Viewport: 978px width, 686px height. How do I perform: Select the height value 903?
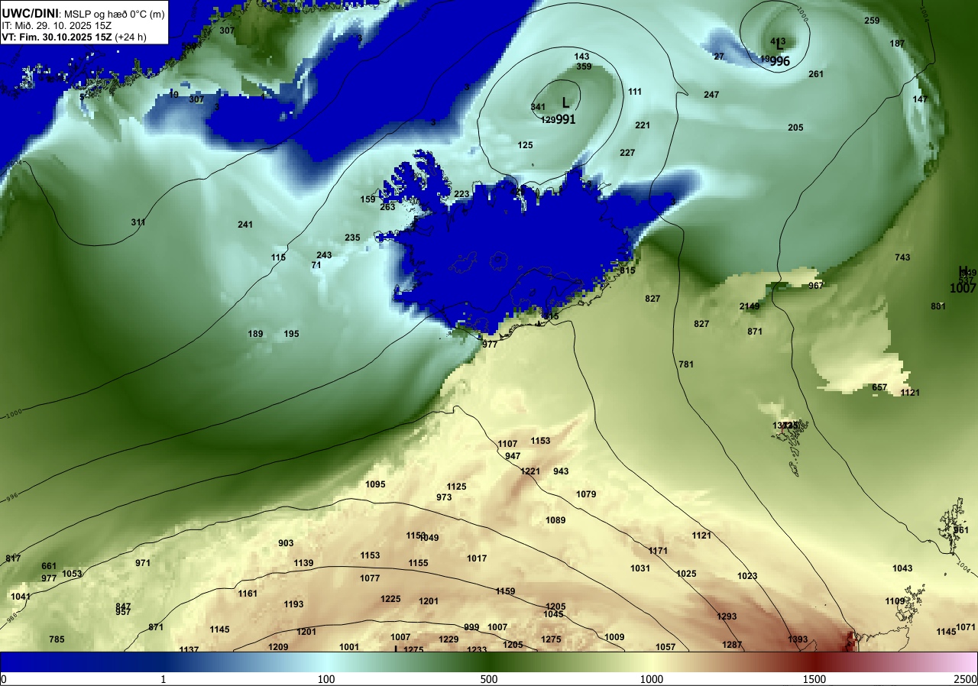pos(286,543)
